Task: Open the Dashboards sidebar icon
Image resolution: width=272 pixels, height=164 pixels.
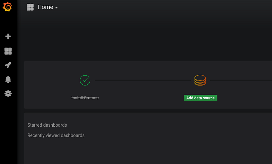Action: [8, 51]
